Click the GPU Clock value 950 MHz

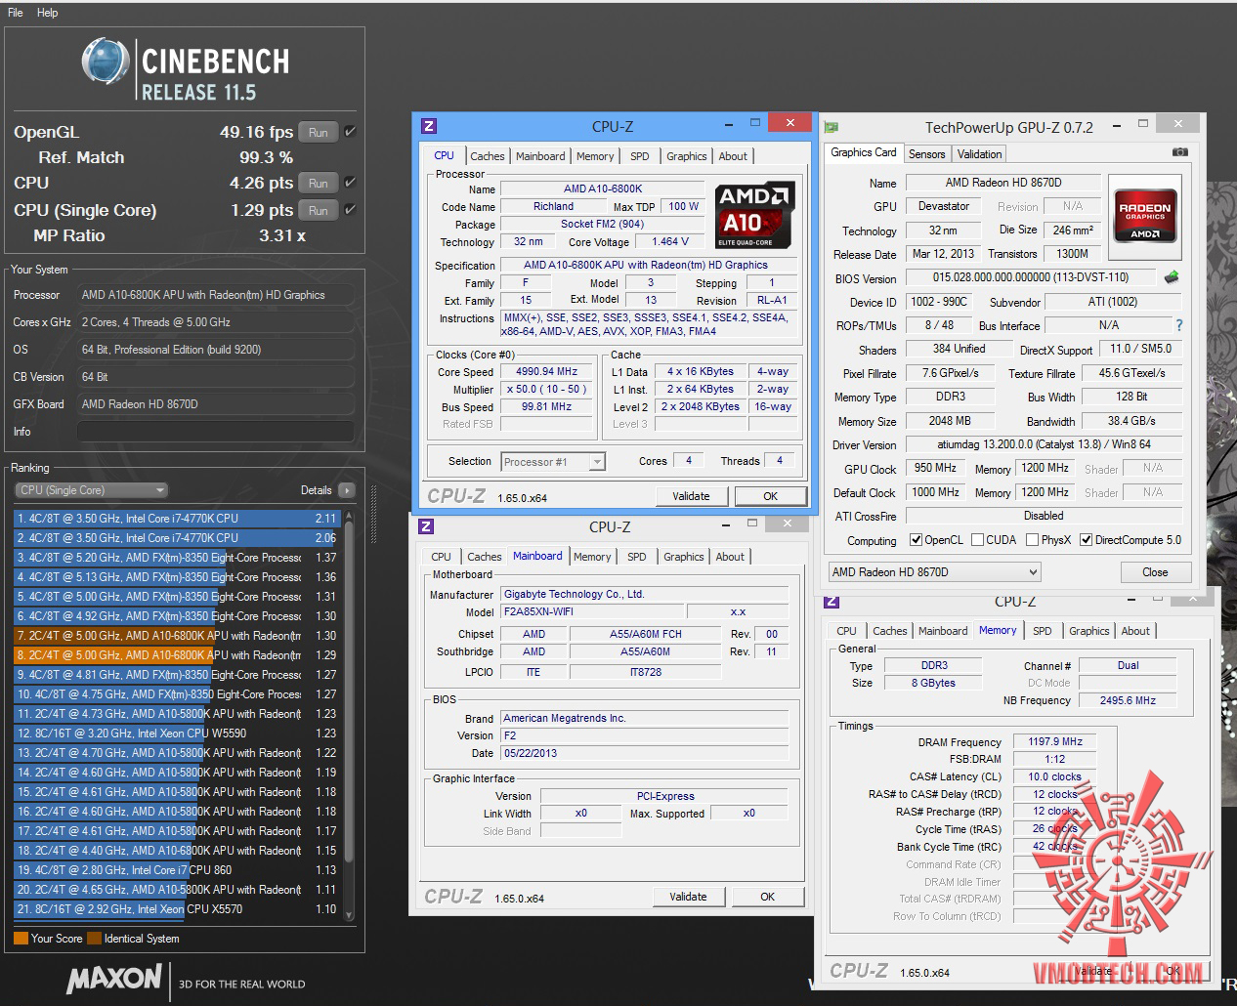[x=935, y=468]
